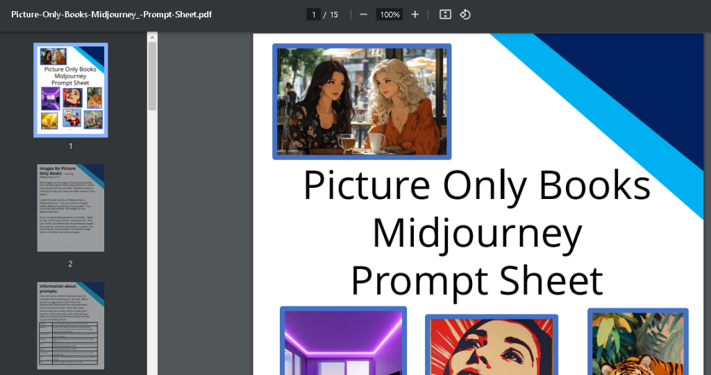Click the pop-art woman face image
Viewport: 711px width, 375px height.
click(492, 345)
